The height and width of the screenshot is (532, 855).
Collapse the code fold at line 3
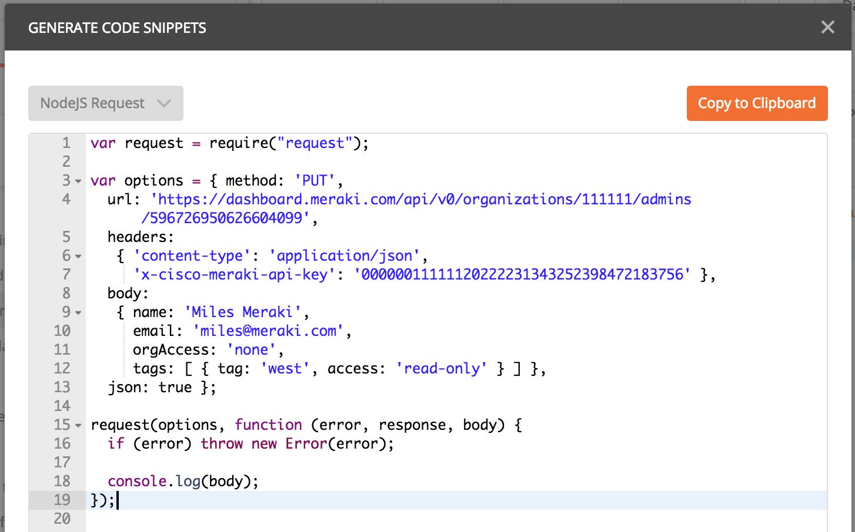coord(78,181)
